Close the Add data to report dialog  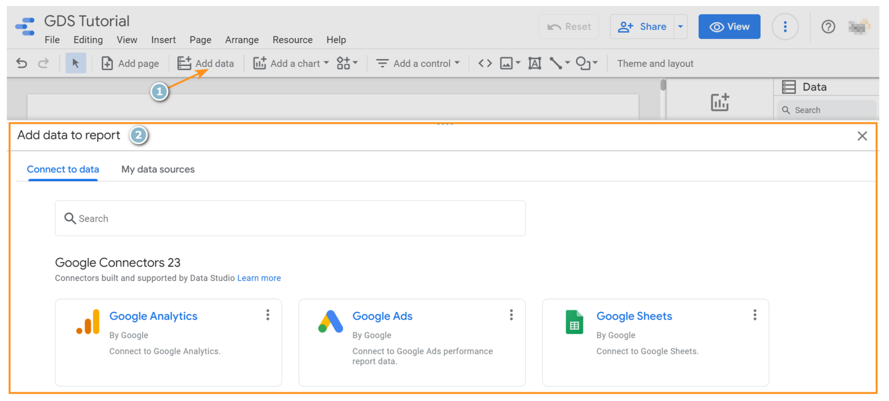coord(862,136)
